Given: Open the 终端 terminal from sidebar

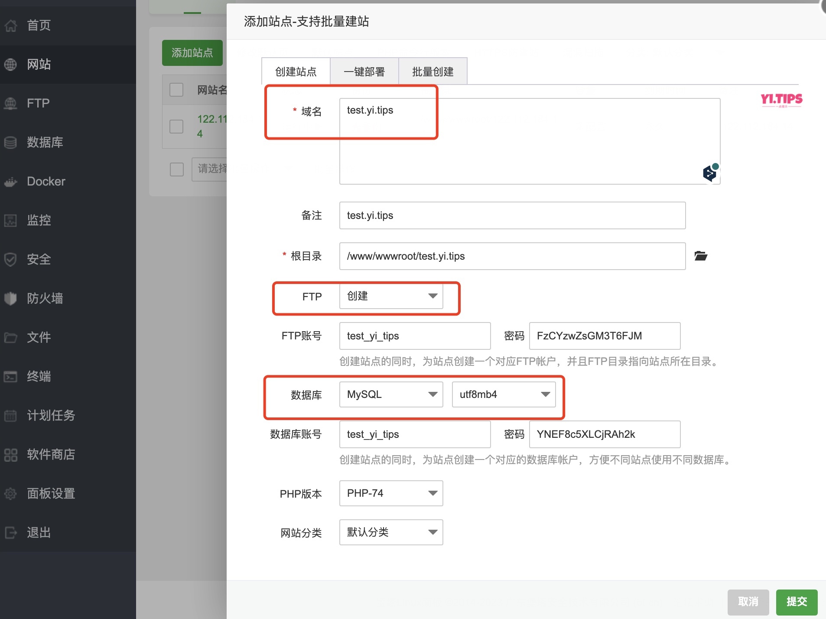Looking at the screenshot, I should point(38,376).
